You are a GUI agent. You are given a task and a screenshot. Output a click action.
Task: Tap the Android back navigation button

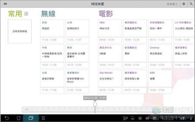7,118
